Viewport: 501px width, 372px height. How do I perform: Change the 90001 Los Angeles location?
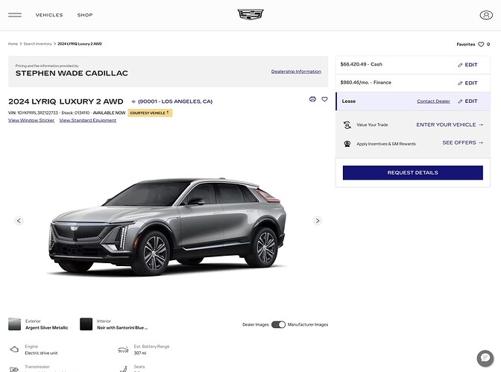[x=172, y=101]
